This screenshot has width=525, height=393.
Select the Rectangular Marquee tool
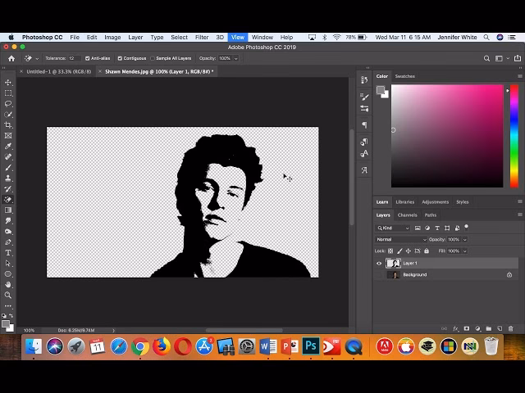coord(8,93)
